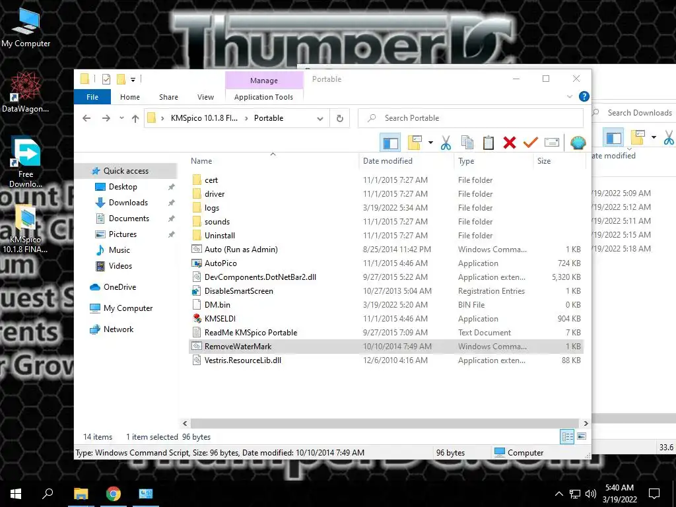Open Downloads in the navigation pane
Screen dimensions: 676x507
click(128, 203)
